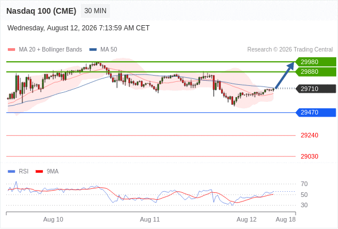
Task: Click the 29710 current price tag
Action: 316,89
